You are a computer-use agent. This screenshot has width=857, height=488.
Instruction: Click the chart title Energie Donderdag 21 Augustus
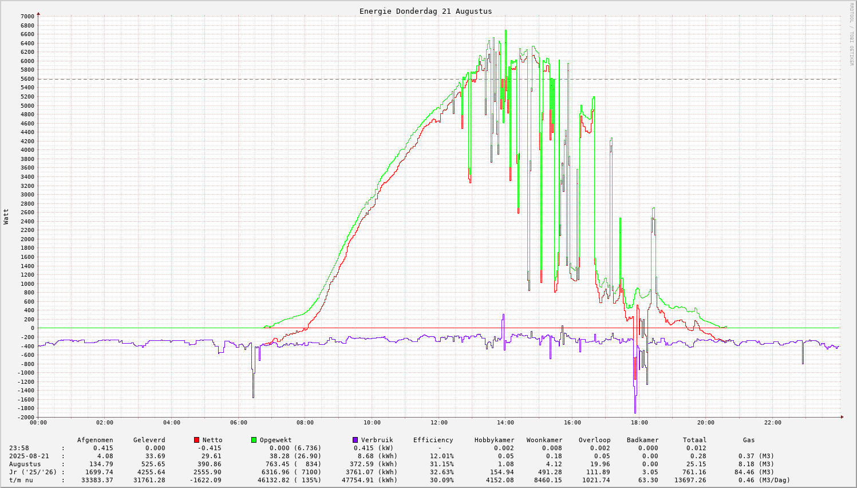point(425,11)
